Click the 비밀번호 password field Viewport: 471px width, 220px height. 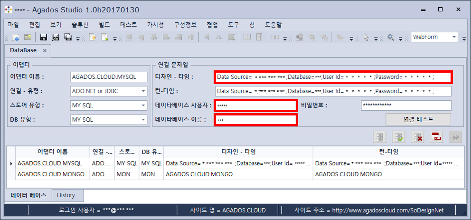click(406, 105)
